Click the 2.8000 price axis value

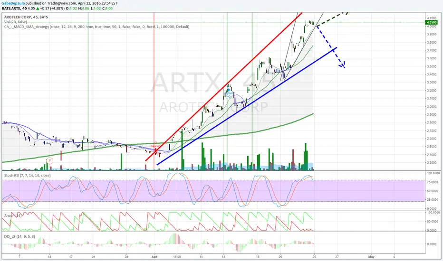(x=432, y=123)
